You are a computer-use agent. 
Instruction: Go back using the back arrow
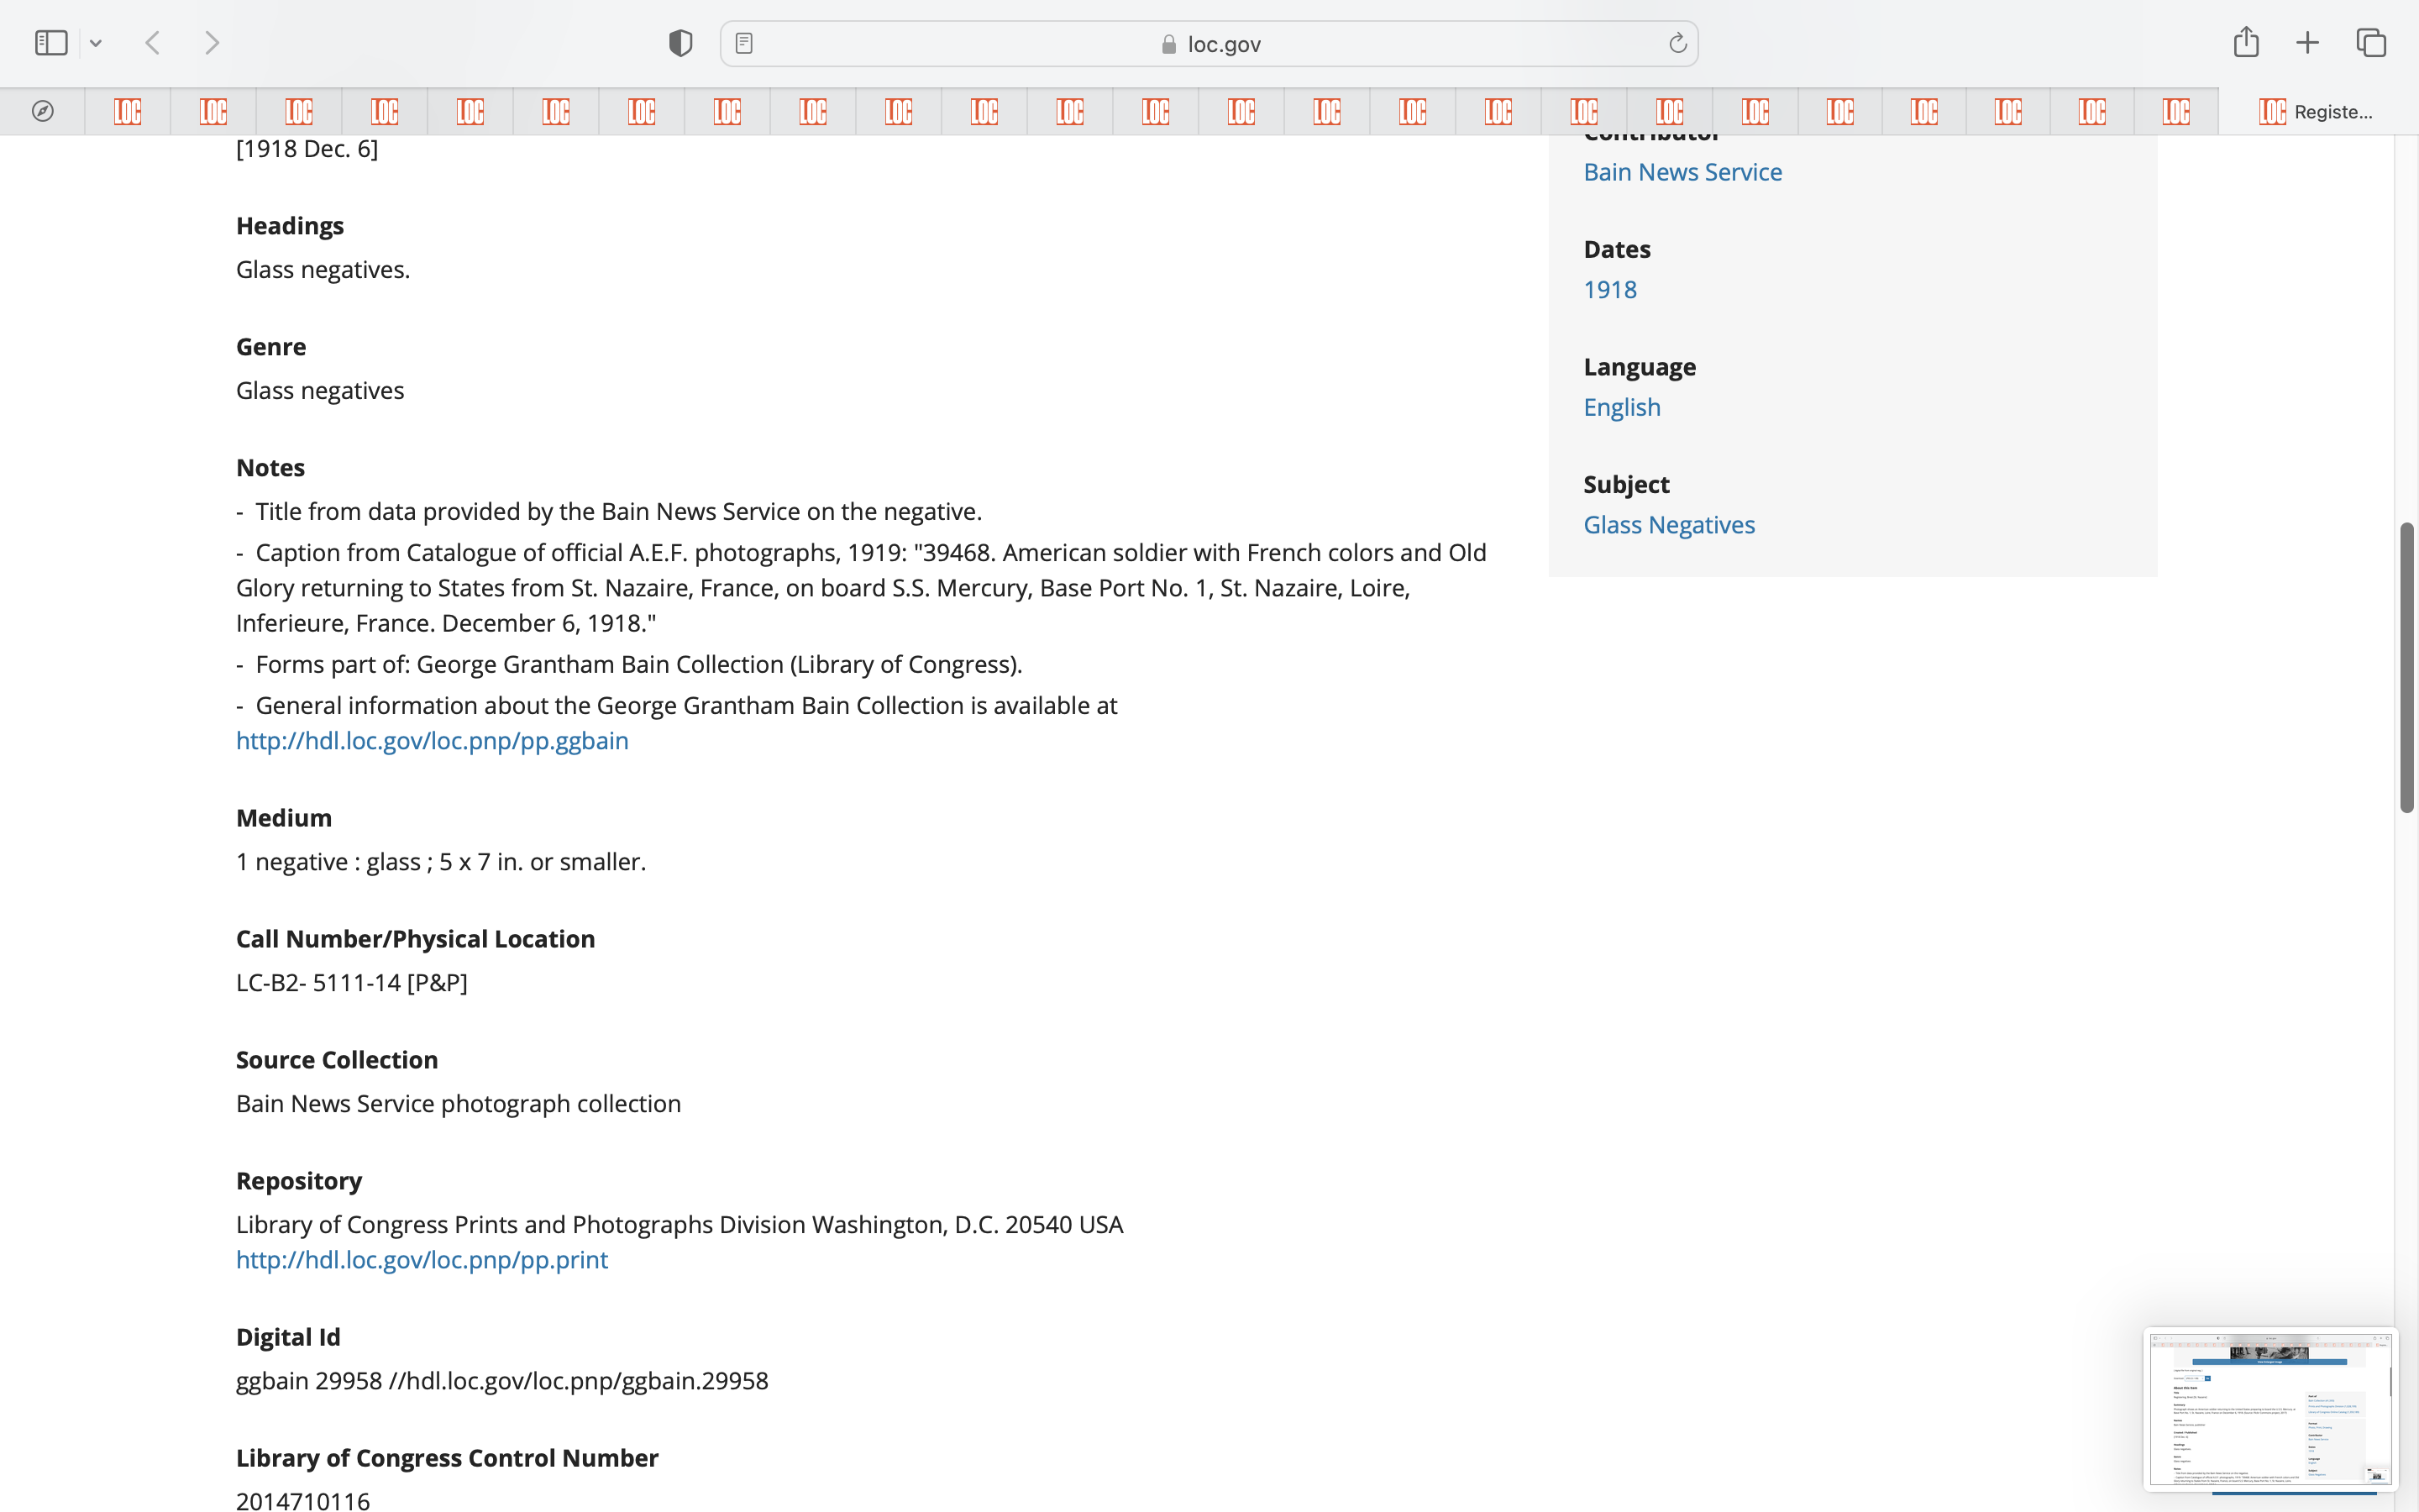coord(153,43)
